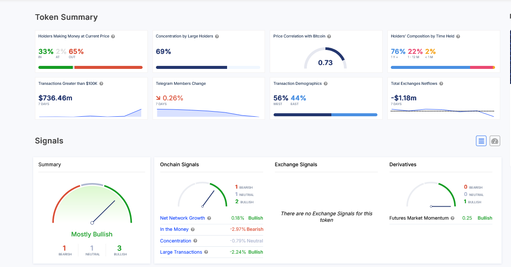
Task: Click help icon beside Futures Market Momentum
Action: point(452,218)
